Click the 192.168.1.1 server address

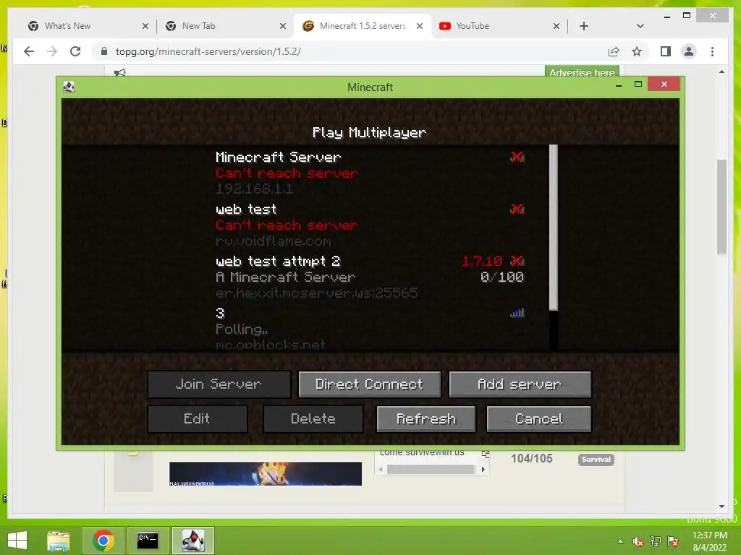(x=254, y=189)
